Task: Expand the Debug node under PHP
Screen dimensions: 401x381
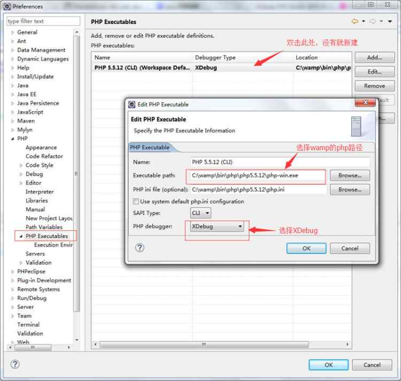Action: [x=21, y=174]
